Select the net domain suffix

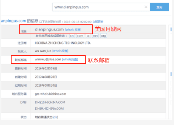[x=95, y=36]
